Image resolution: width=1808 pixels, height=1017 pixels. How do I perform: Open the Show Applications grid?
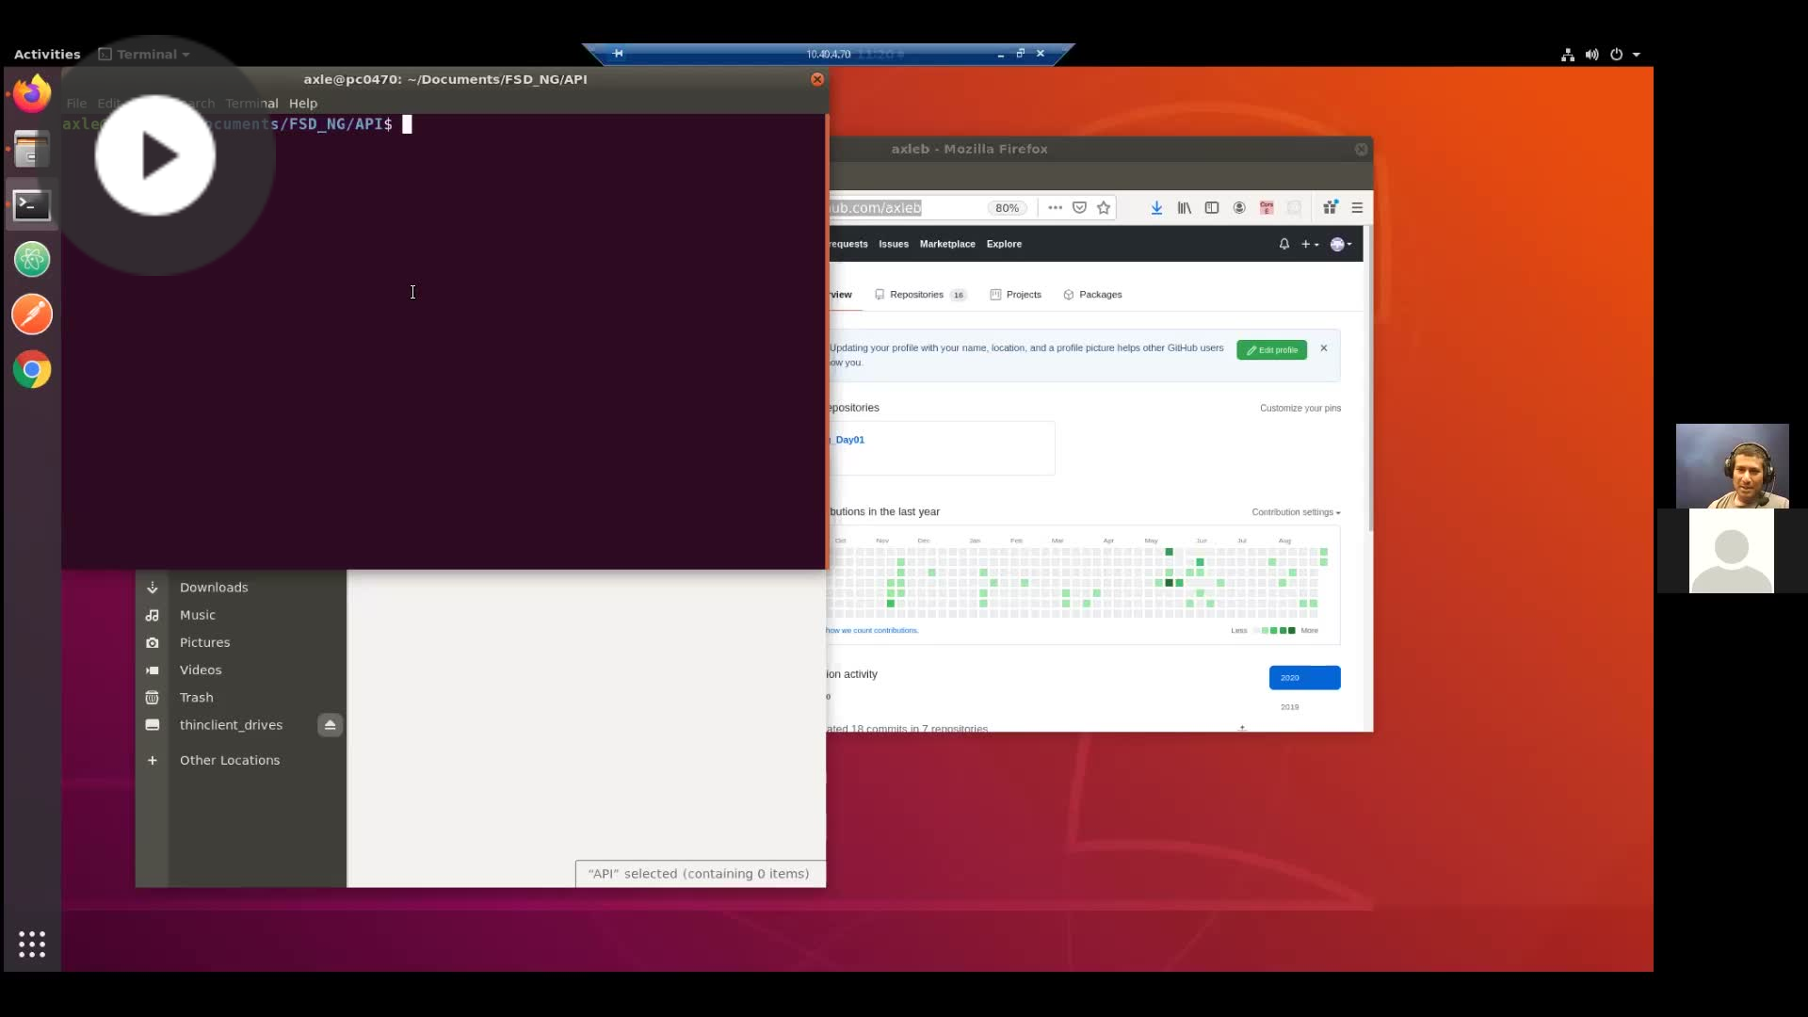[x=31, y=944]
